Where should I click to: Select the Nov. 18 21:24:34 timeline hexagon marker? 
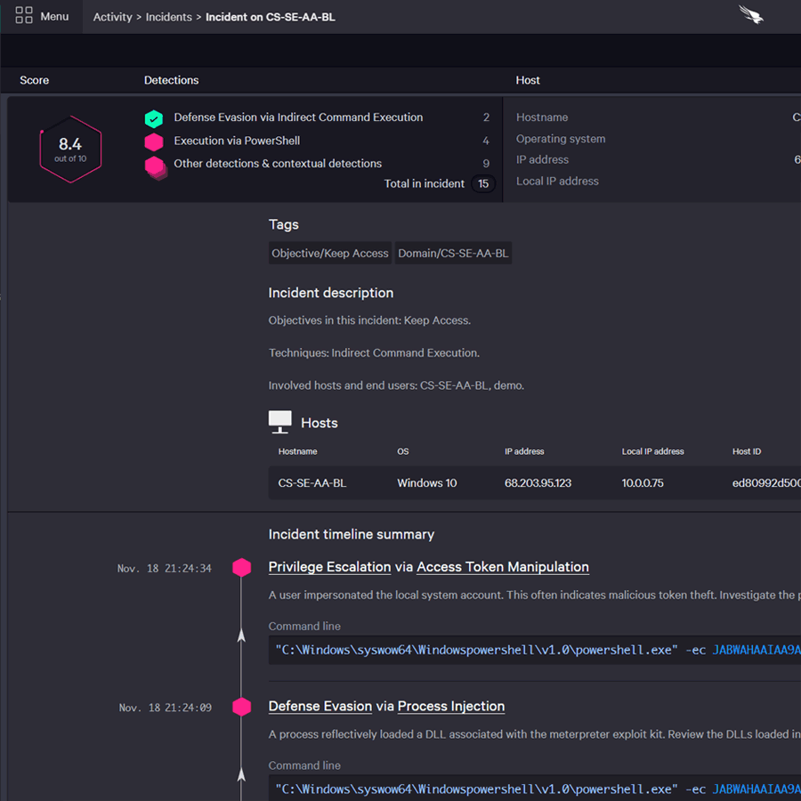[x=241, y=568]
